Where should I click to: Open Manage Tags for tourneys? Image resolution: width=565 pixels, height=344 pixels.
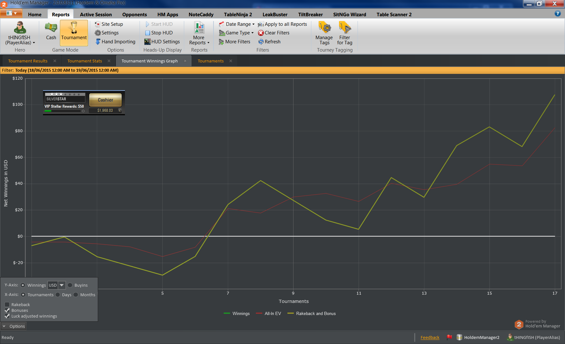coord(324,33)
